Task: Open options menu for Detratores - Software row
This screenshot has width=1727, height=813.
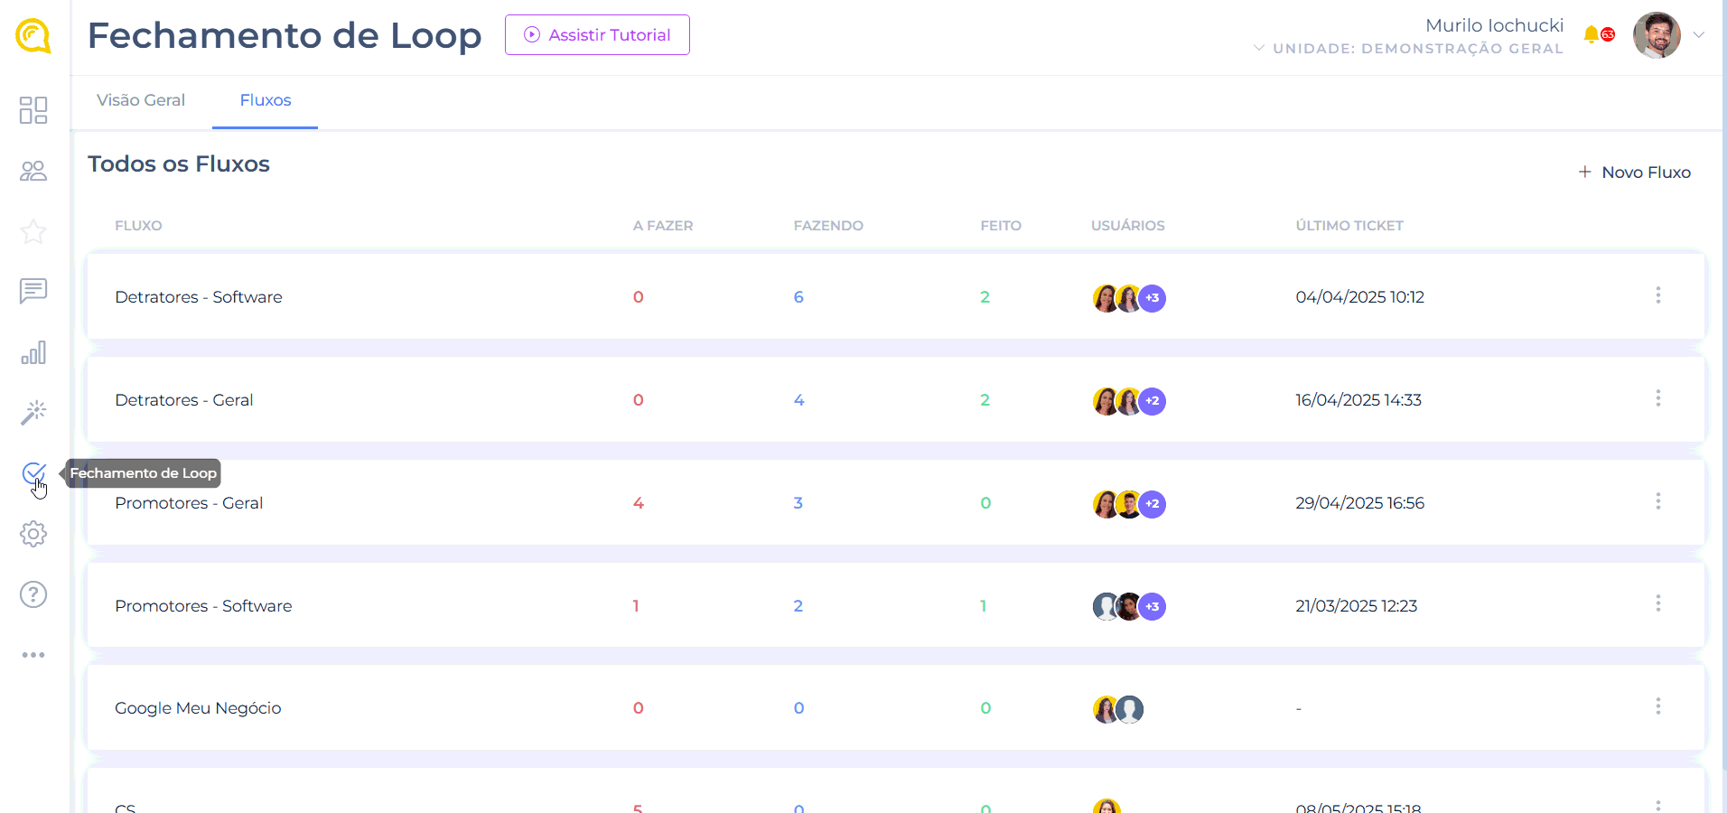Action: click(1657, 295)
